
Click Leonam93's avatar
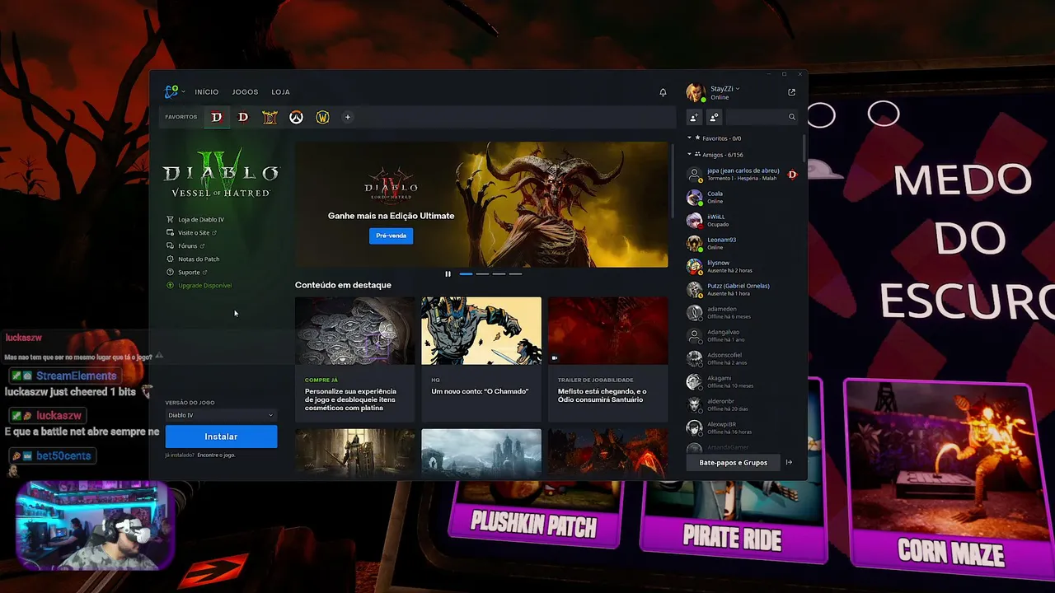point(695,244)
